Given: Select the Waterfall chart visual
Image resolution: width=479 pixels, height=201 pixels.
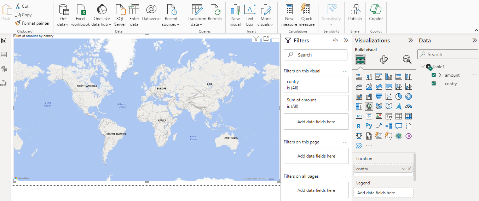Looking at the screenshot, I should coord(369,96).
